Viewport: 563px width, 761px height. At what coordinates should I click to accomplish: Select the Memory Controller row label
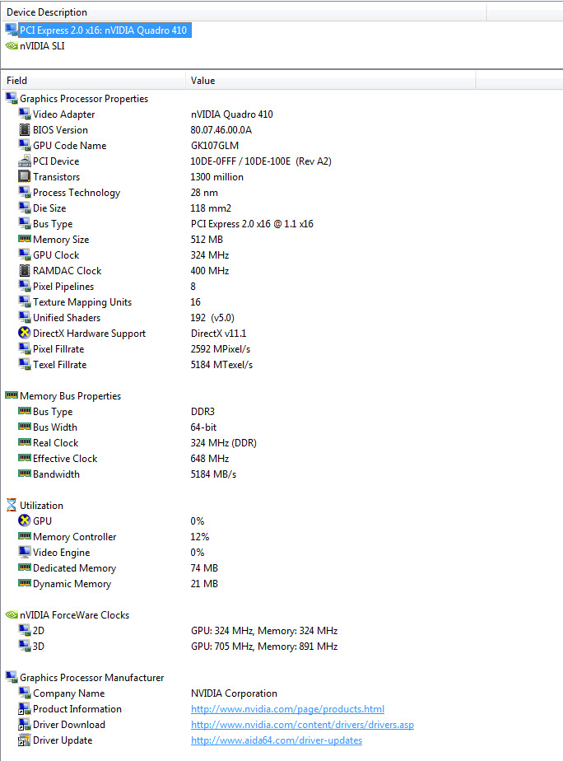click(75, 537)
